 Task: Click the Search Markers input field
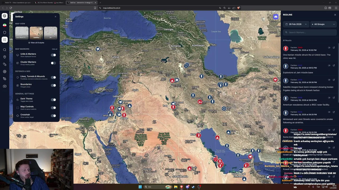(x=310, y=32)
